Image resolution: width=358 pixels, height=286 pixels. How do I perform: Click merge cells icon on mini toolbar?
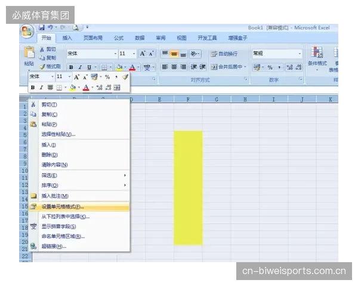pos(117,88)
